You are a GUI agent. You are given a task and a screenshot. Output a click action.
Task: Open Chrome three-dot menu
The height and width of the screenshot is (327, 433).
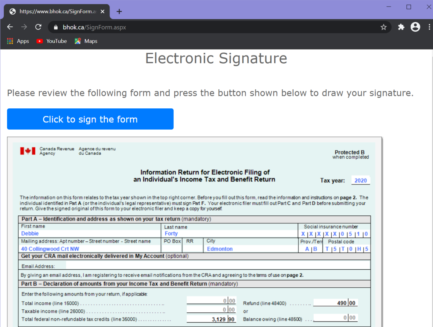click(x=429, y=27)
